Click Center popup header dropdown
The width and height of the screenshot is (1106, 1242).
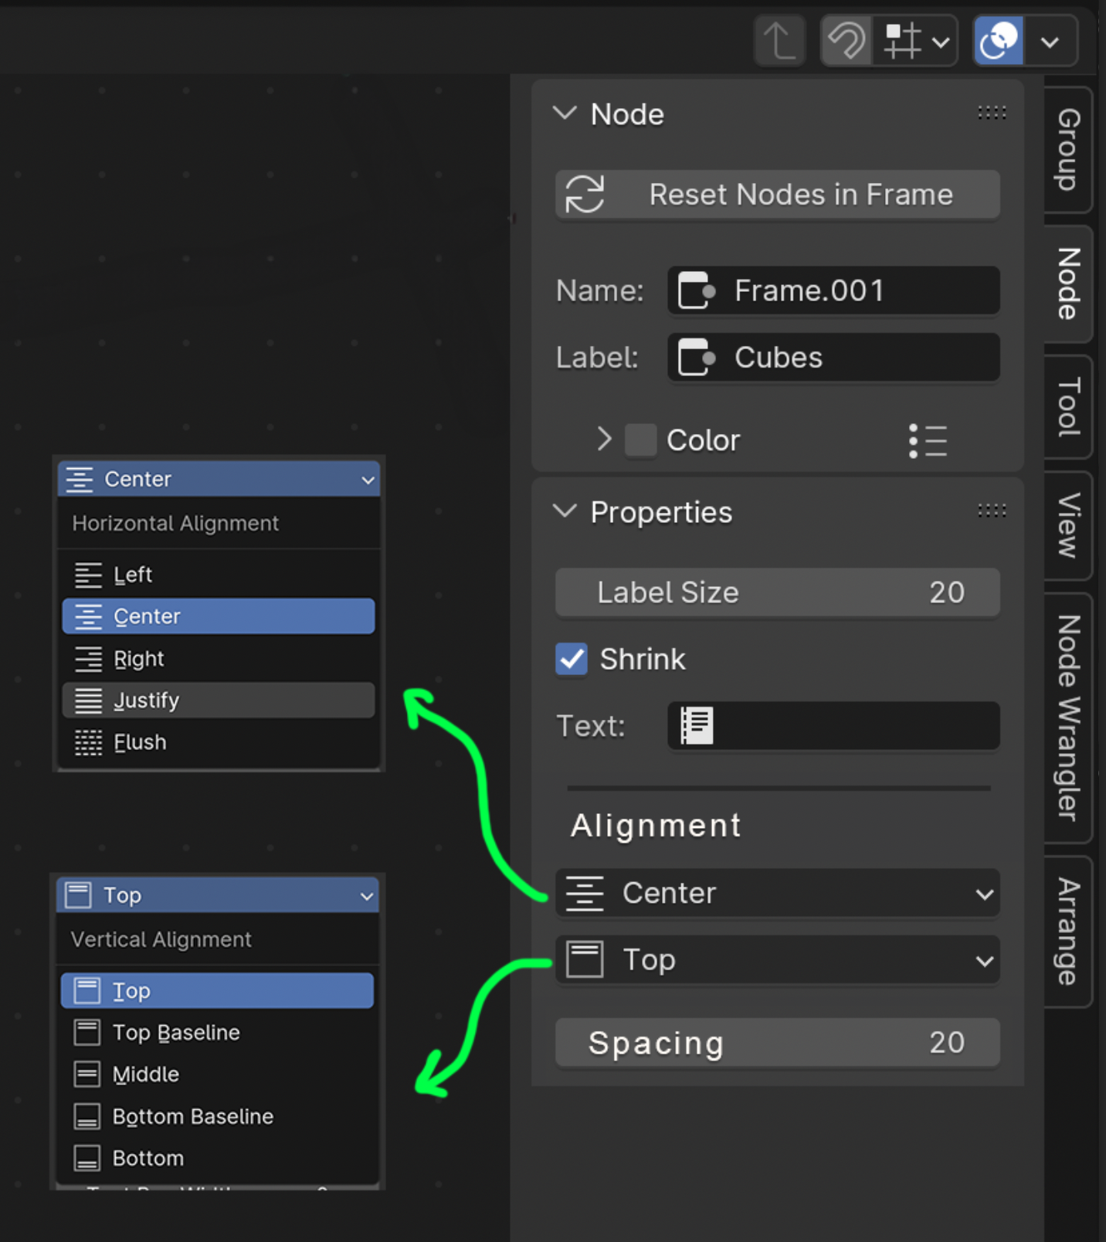tap(219, 479)
